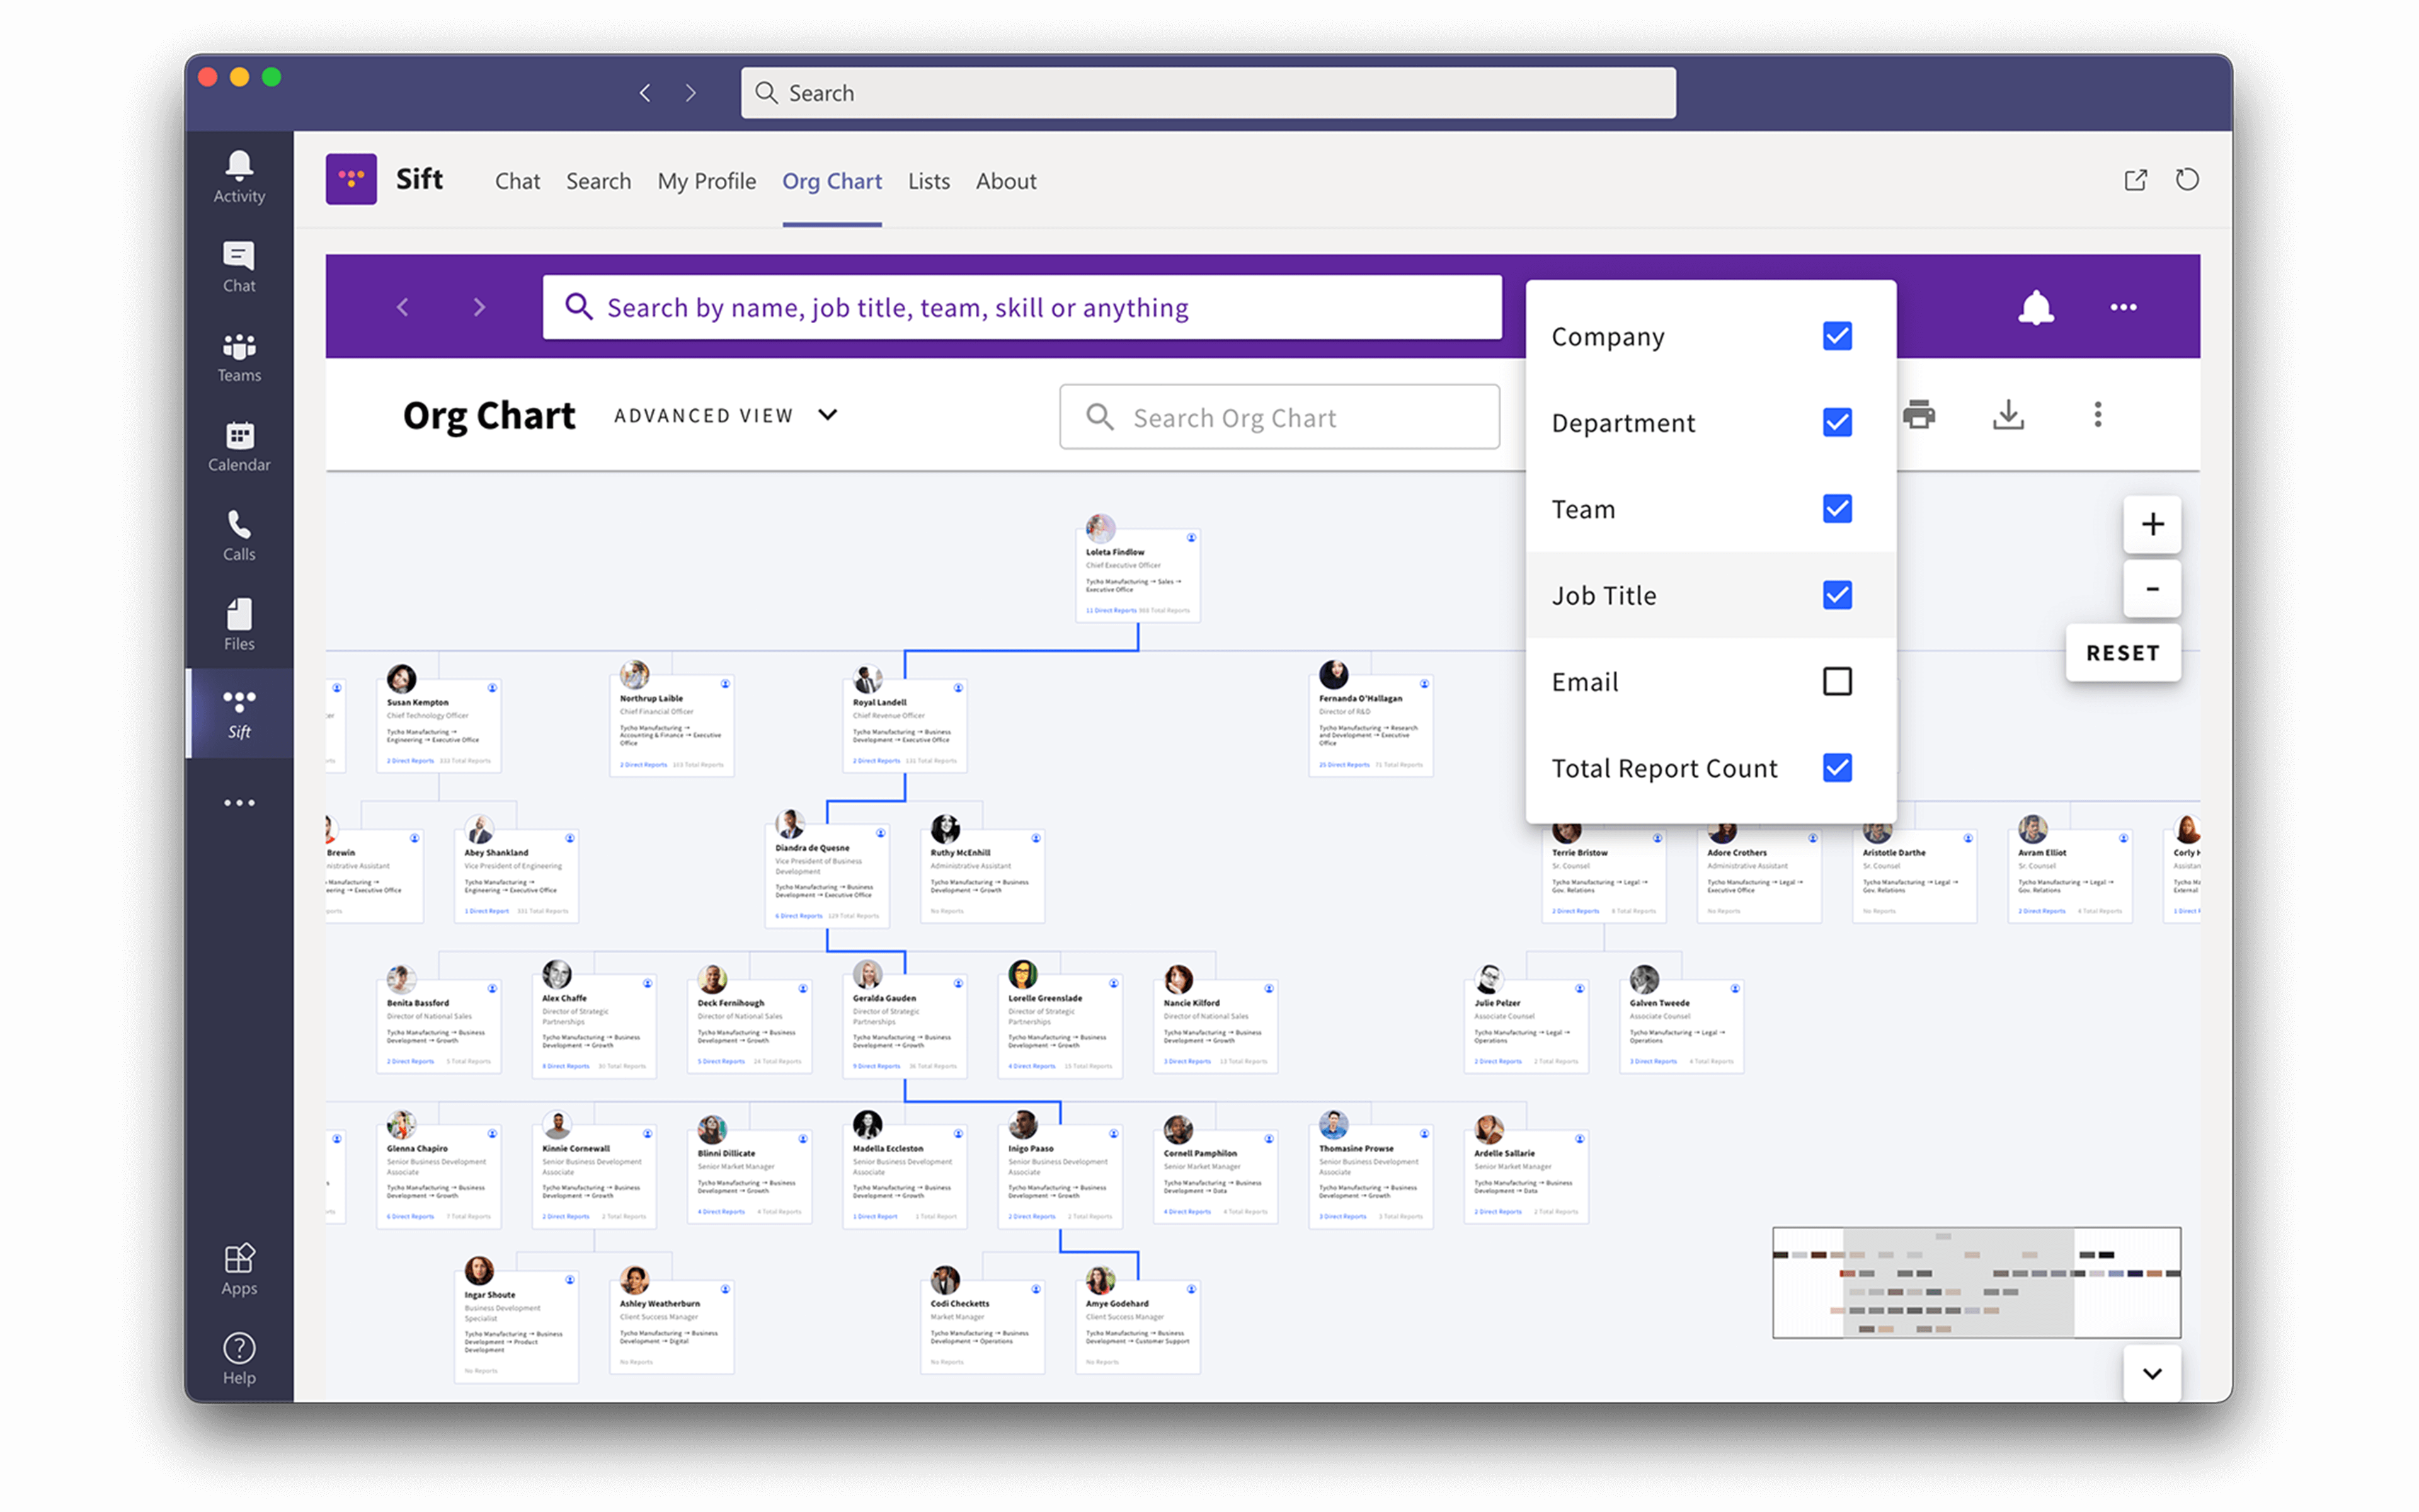This screenshot has height=1512, width=2419.
Task: Open the three-dot overflow menu near download
Action: tap(2098, 415)
